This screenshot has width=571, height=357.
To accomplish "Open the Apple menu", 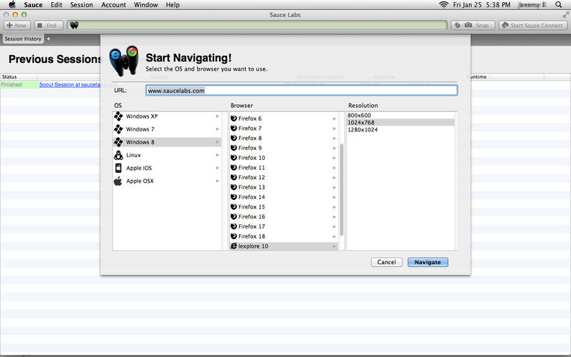I will [12, 5].
